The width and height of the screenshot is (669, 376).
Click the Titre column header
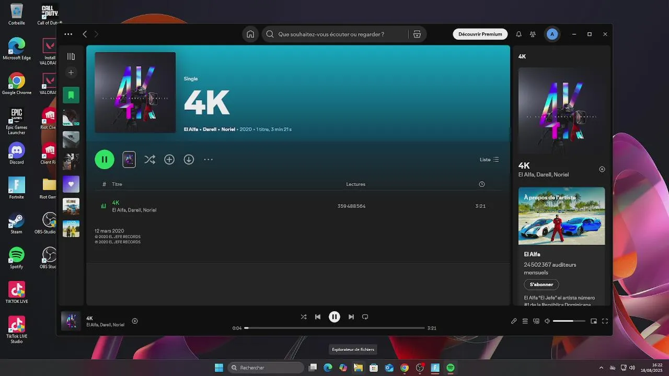[117, 184]
